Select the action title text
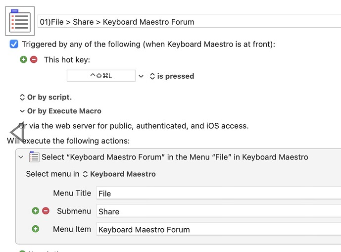Image resolution: width=341 pixels, height=252 pixels. (x=175, y=157)
